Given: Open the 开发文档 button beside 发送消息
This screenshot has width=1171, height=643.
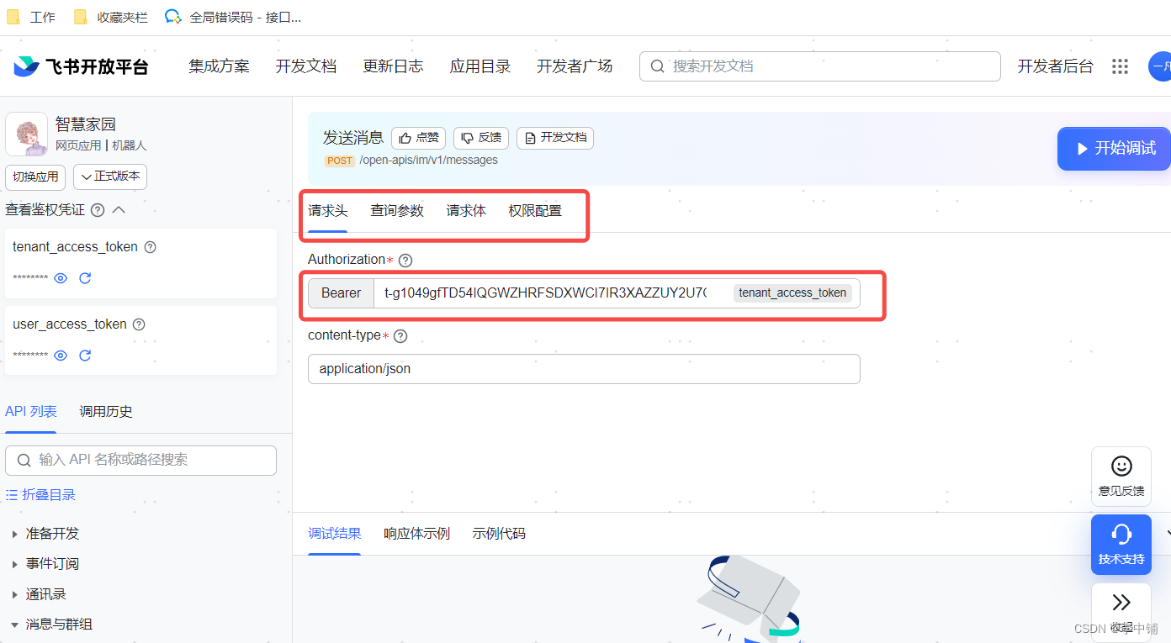Looking at the screenshot, I should tap(555, 138).
